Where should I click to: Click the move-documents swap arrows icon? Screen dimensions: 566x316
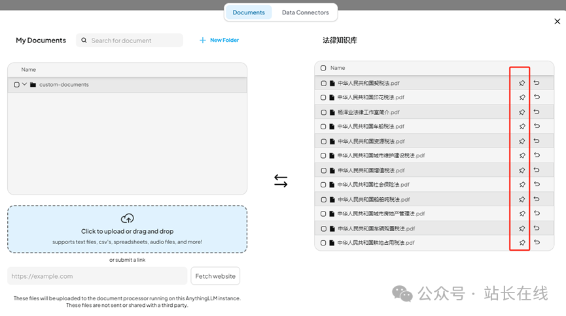[281, 181]
